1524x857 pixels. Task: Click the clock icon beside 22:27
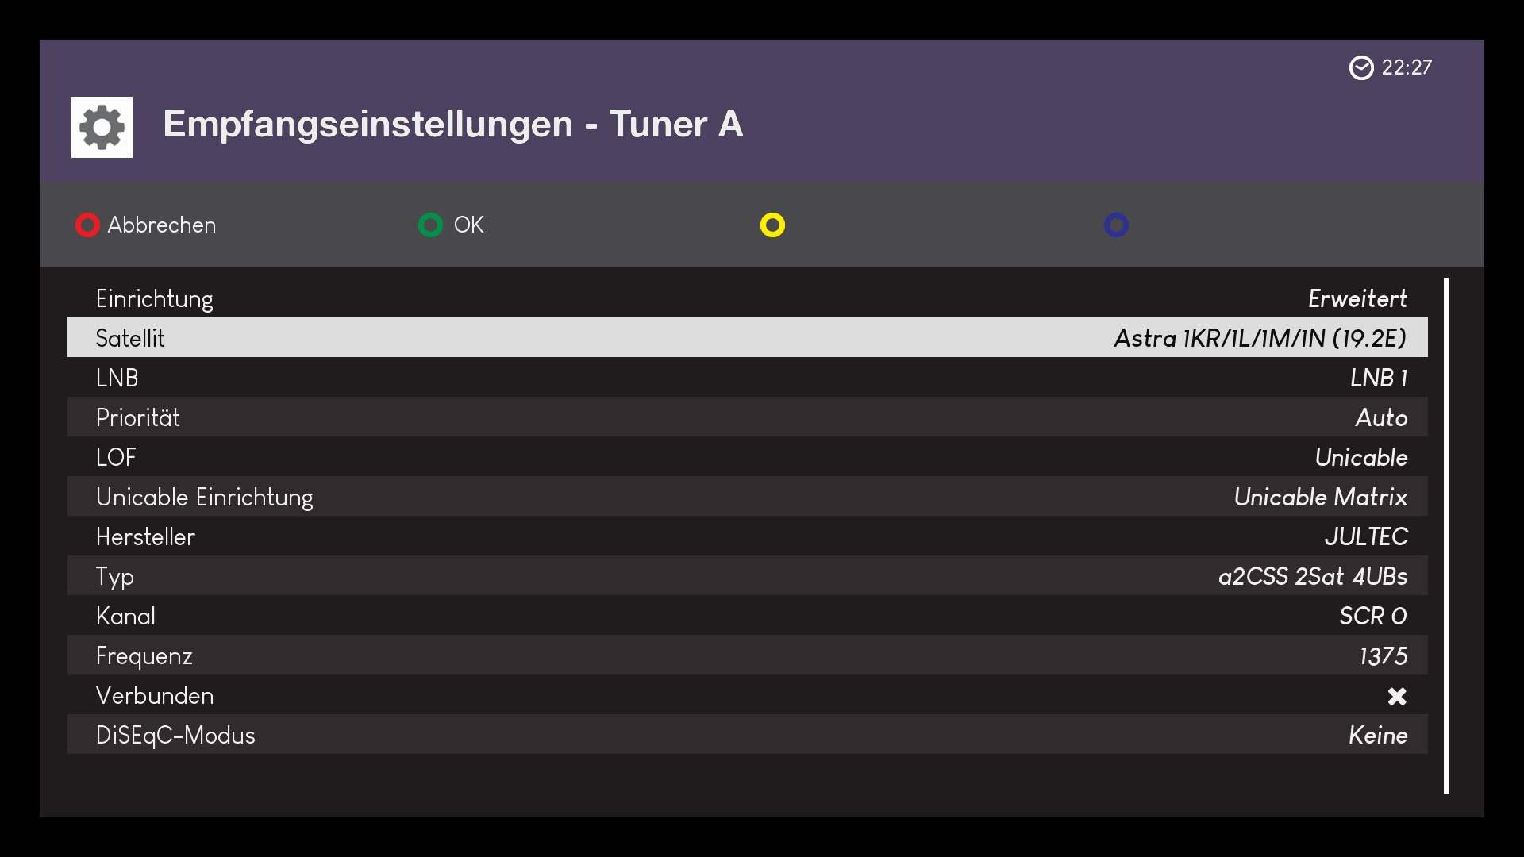(1360, 68)
